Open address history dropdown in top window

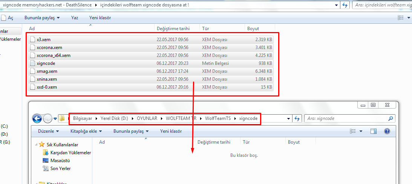(337, 5)
